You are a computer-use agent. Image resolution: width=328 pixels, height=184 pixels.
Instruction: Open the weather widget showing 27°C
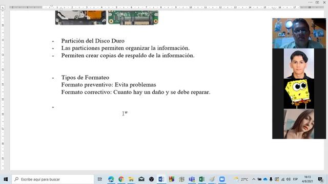click(241, 179)
